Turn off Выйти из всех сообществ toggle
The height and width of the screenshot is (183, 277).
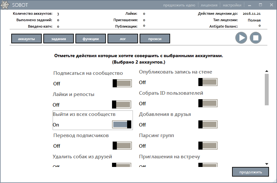122,125
